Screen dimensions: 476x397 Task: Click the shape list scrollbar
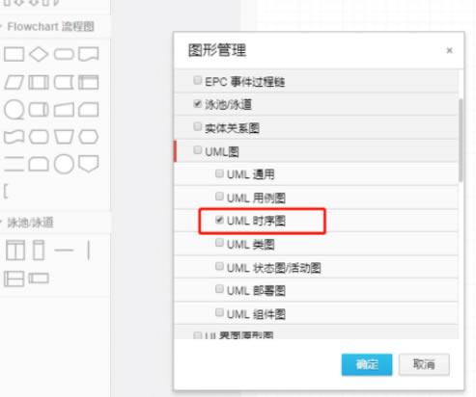tap(461, 140)
